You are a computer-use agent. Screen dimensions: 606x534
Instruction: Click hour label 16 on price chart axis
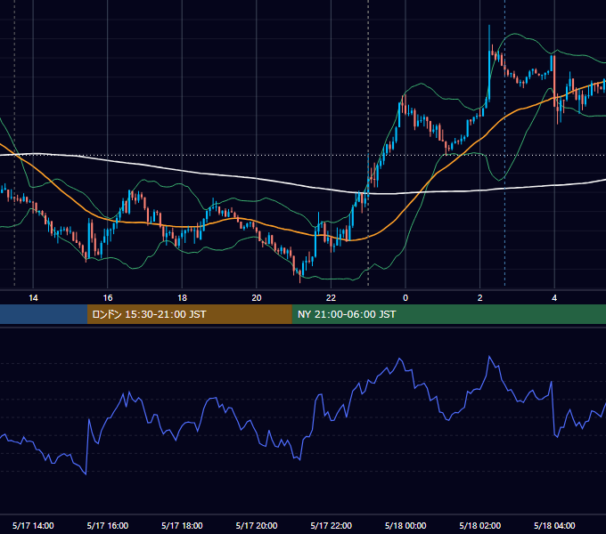[x=108, y=298]
